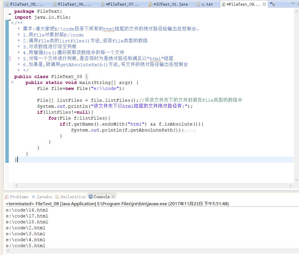Click the 'if(listFiles!=null)' line

coord(65,112)
